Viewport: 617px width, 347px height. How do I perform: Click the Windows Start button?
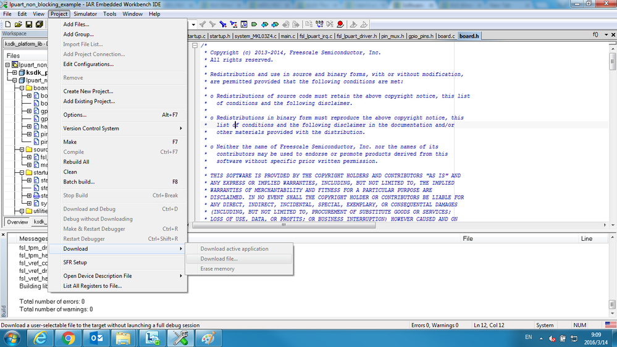[x=12, y=338]
